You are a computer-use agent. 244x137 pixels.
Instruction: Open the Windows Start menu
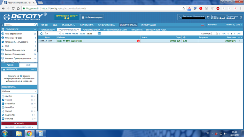click(x=5, y=134)
